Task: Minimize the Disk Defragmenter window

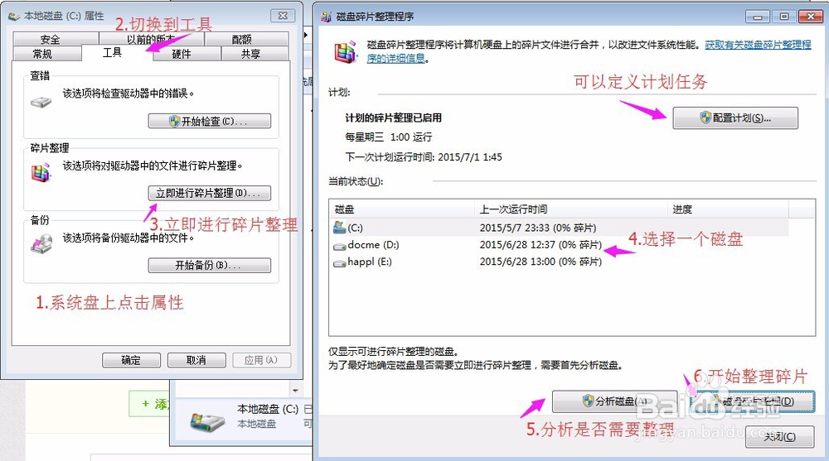Action: 758,17
